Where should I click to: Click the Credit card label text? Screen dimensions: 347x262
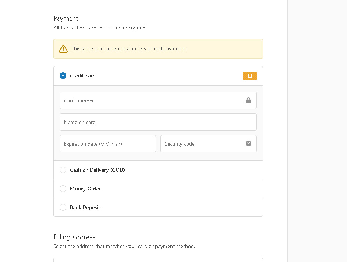point(83,76)
